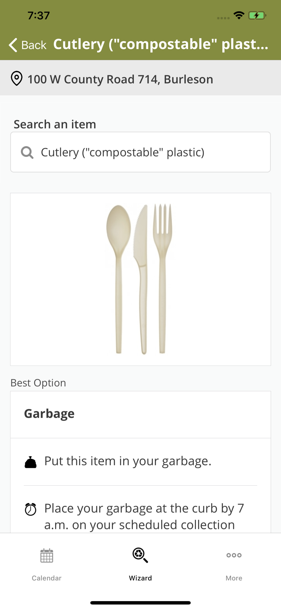Screen dimensions: 281x610
Task: Tap the compostable fork in the photo
Action: tap(162, 274)
